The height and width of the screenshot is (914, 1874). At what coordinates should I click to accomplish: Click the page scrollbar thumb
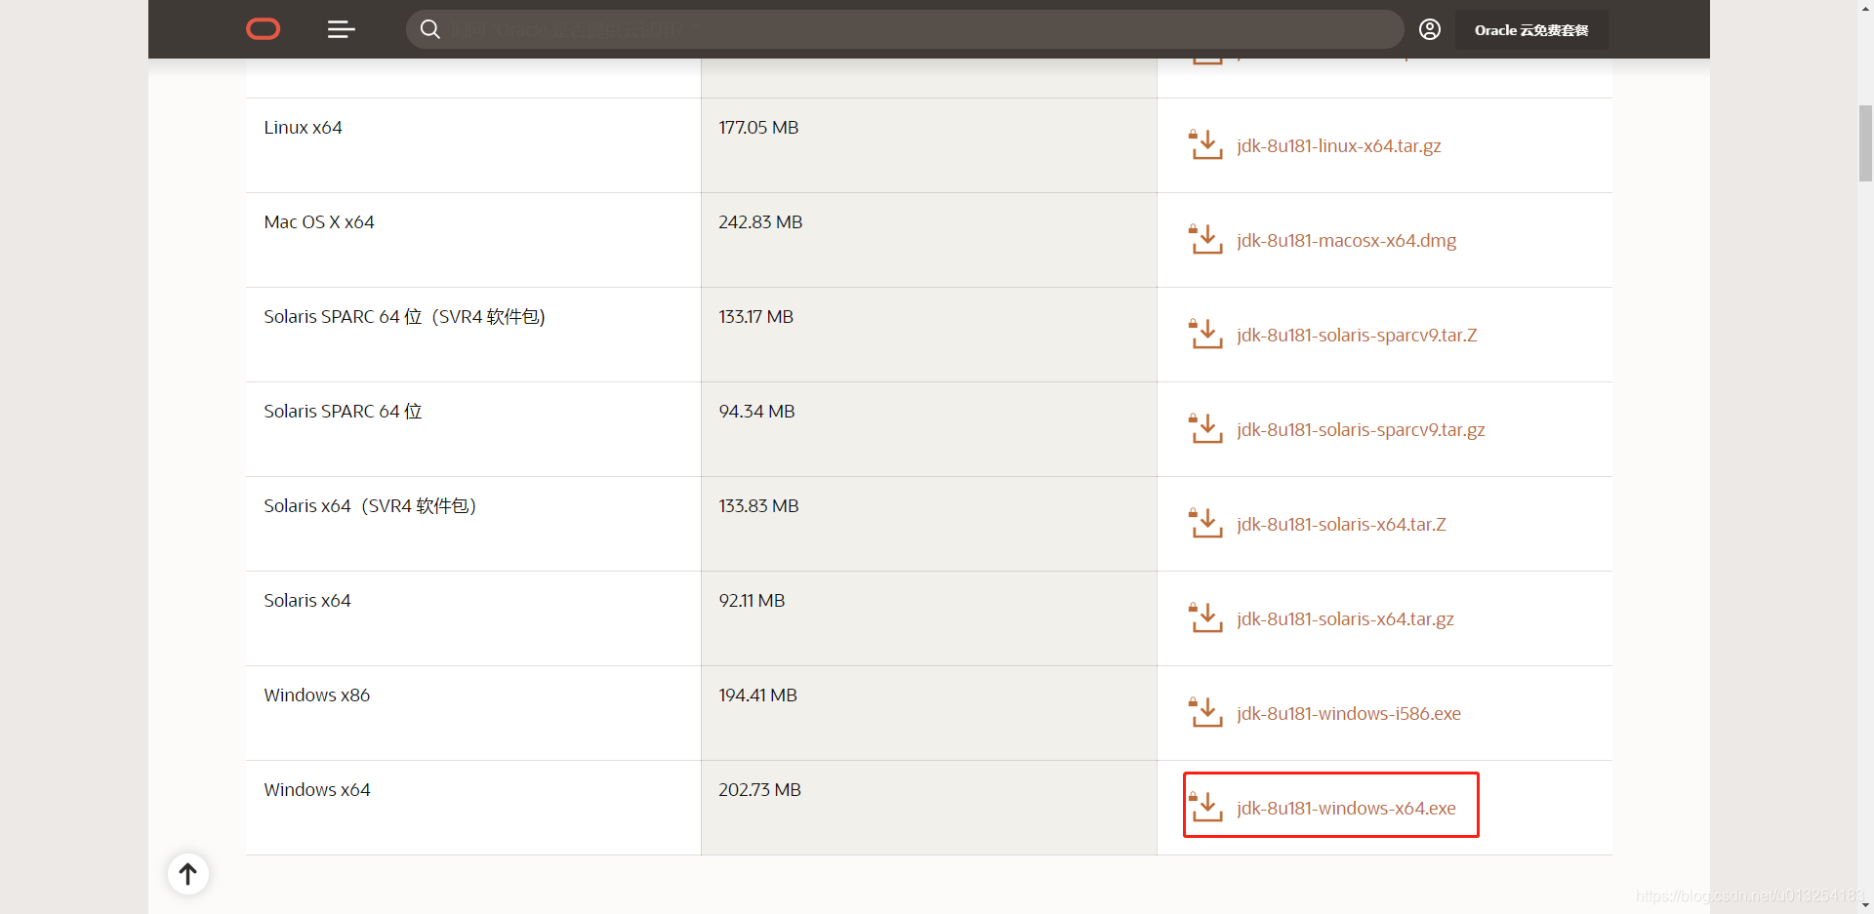[1865, 142]
